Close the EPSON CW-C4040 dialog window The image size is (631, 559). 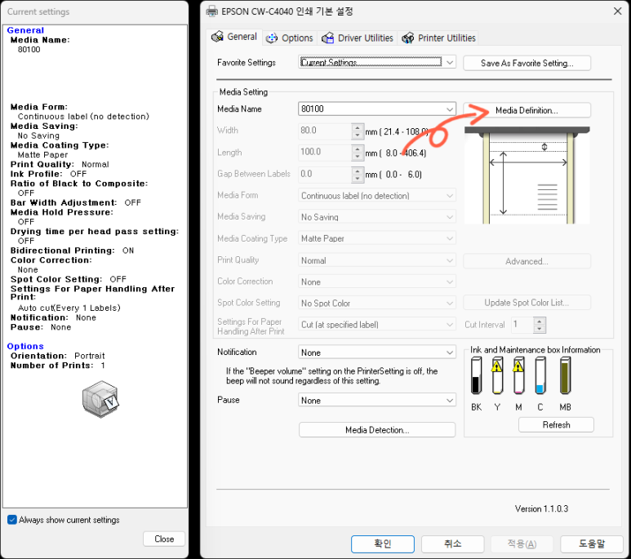click(x=618, y=11)
